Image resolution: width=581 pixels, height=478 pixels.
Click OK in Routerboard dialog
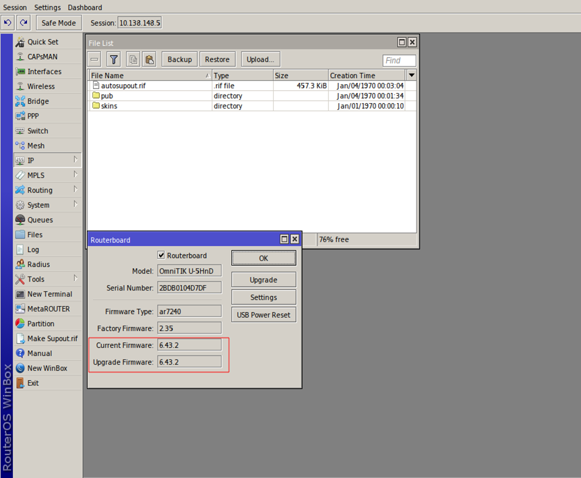tap(264, 258)
